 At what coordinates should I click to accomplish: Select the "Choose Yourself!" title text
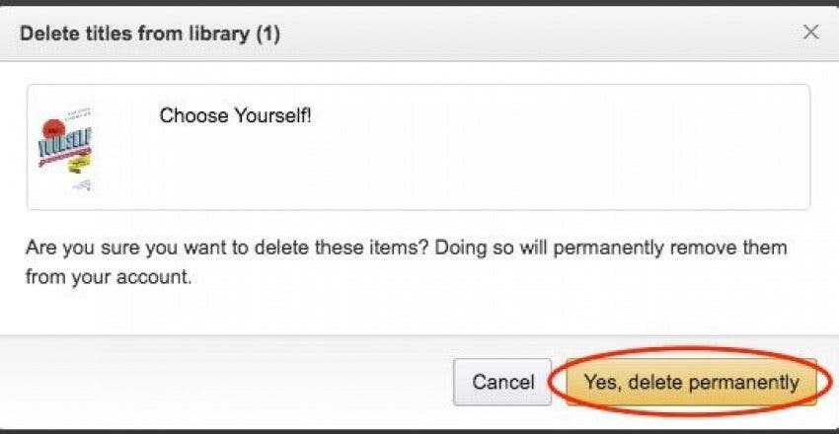tap(236, 115)
